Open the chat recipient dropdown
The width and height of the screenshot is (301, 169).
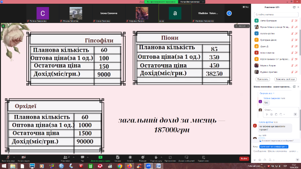(274, 146)
